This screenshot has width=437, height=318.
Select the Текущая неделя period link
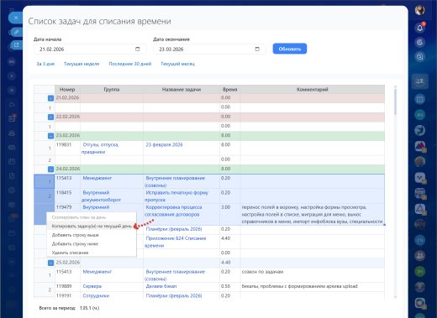pyautogui.click(x=82, y=64)
